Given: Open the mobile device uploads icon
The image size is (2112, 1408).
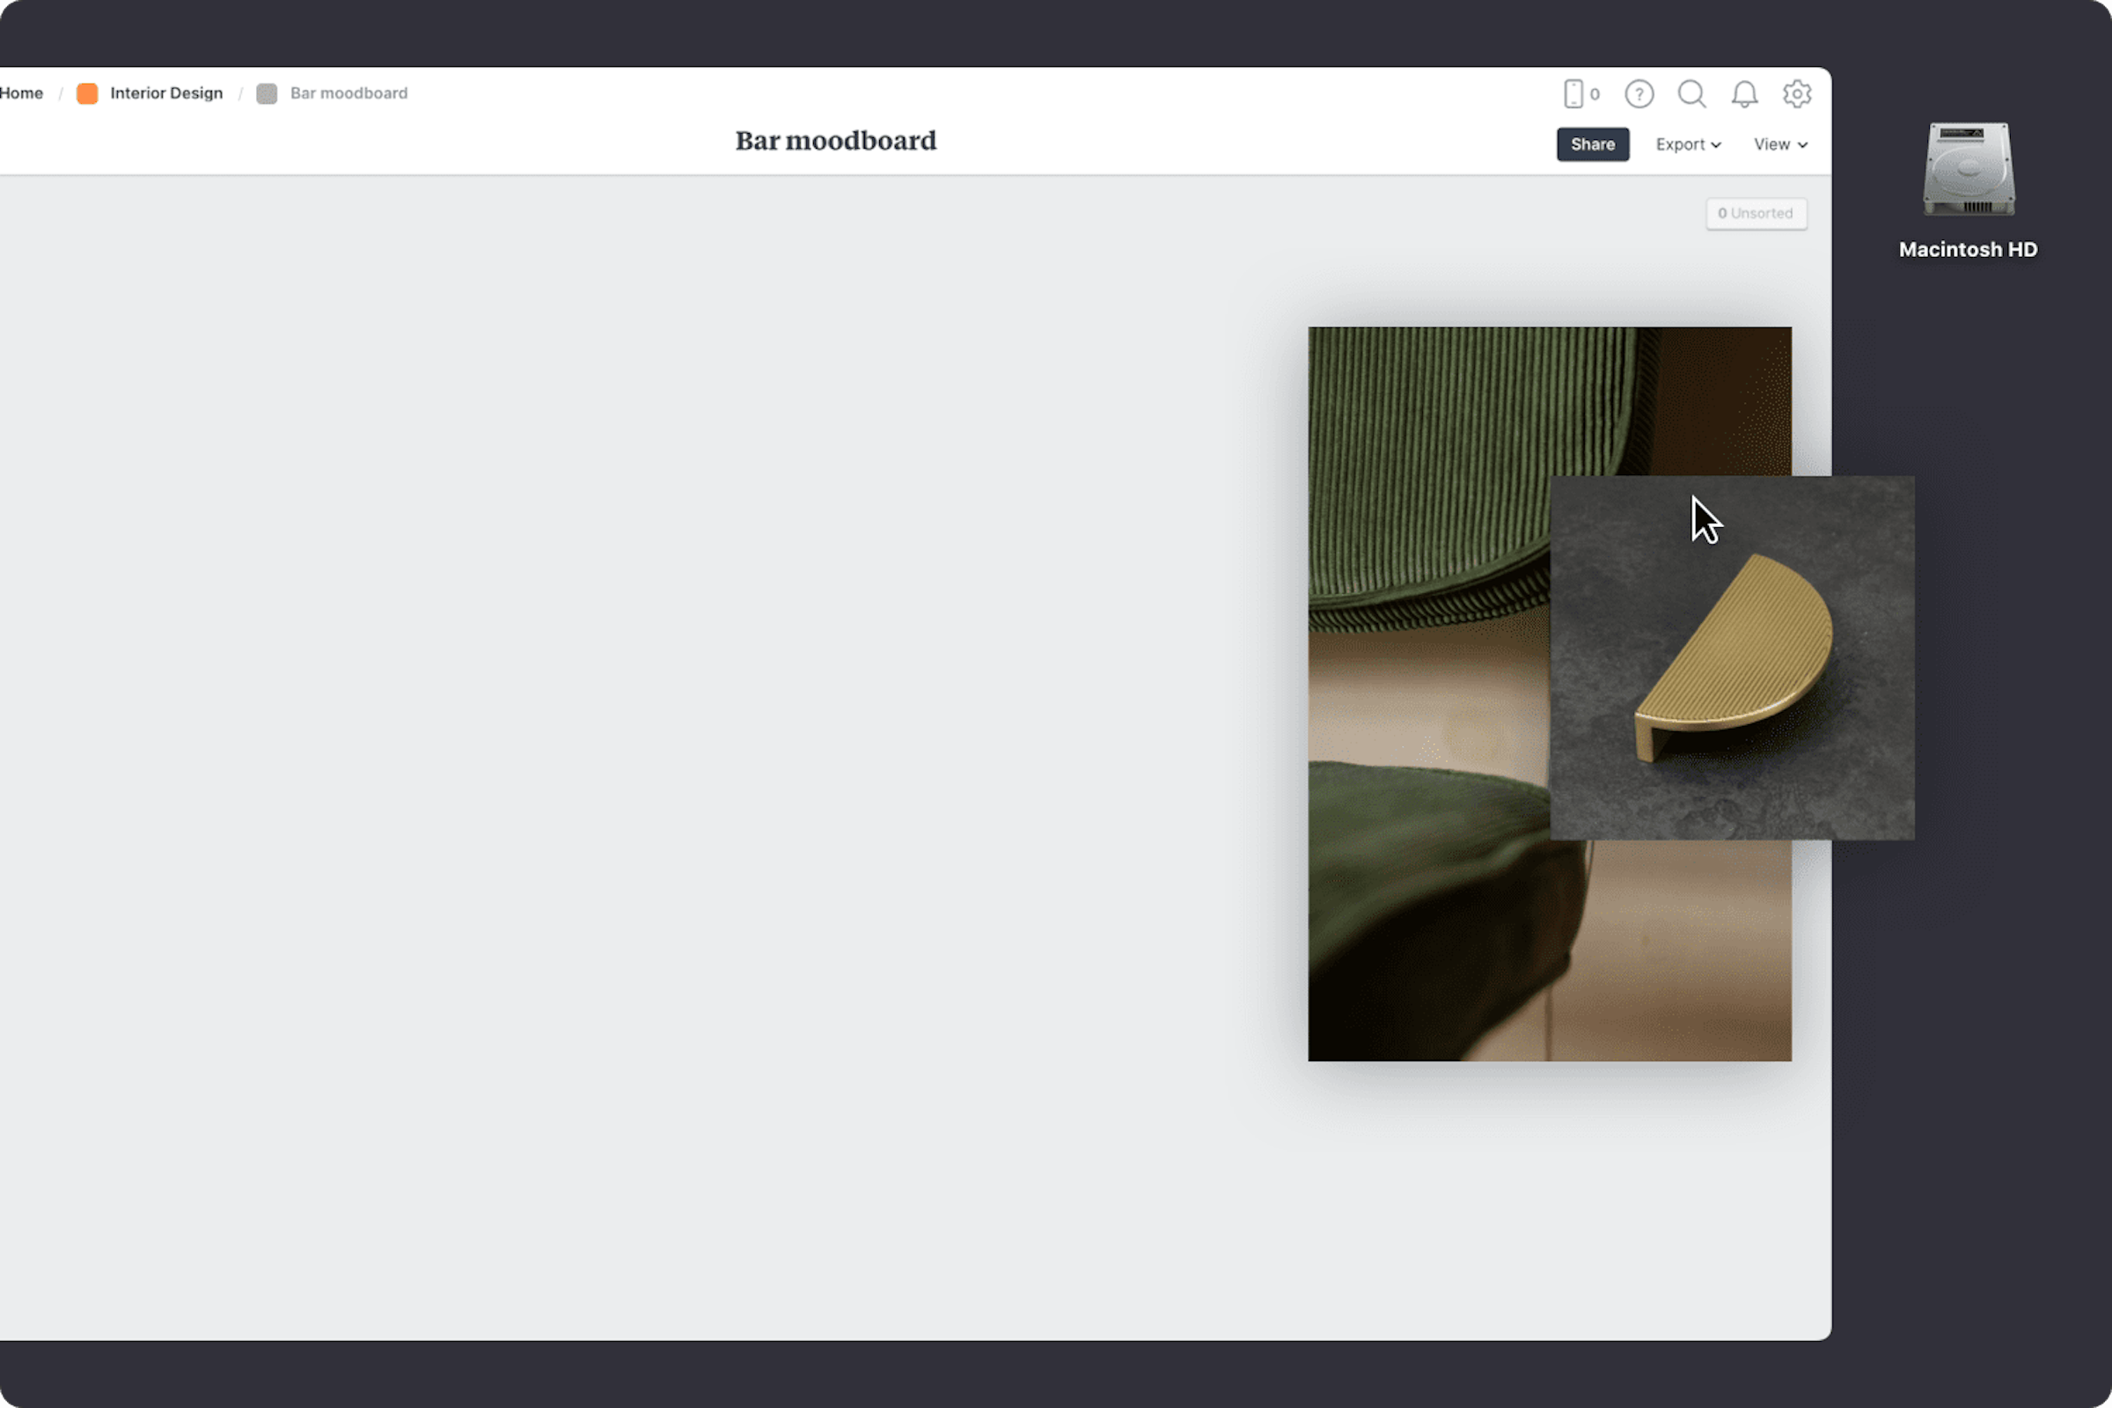Looking at the screenshot, I should pyautogui.click(x=1574, y=94).
